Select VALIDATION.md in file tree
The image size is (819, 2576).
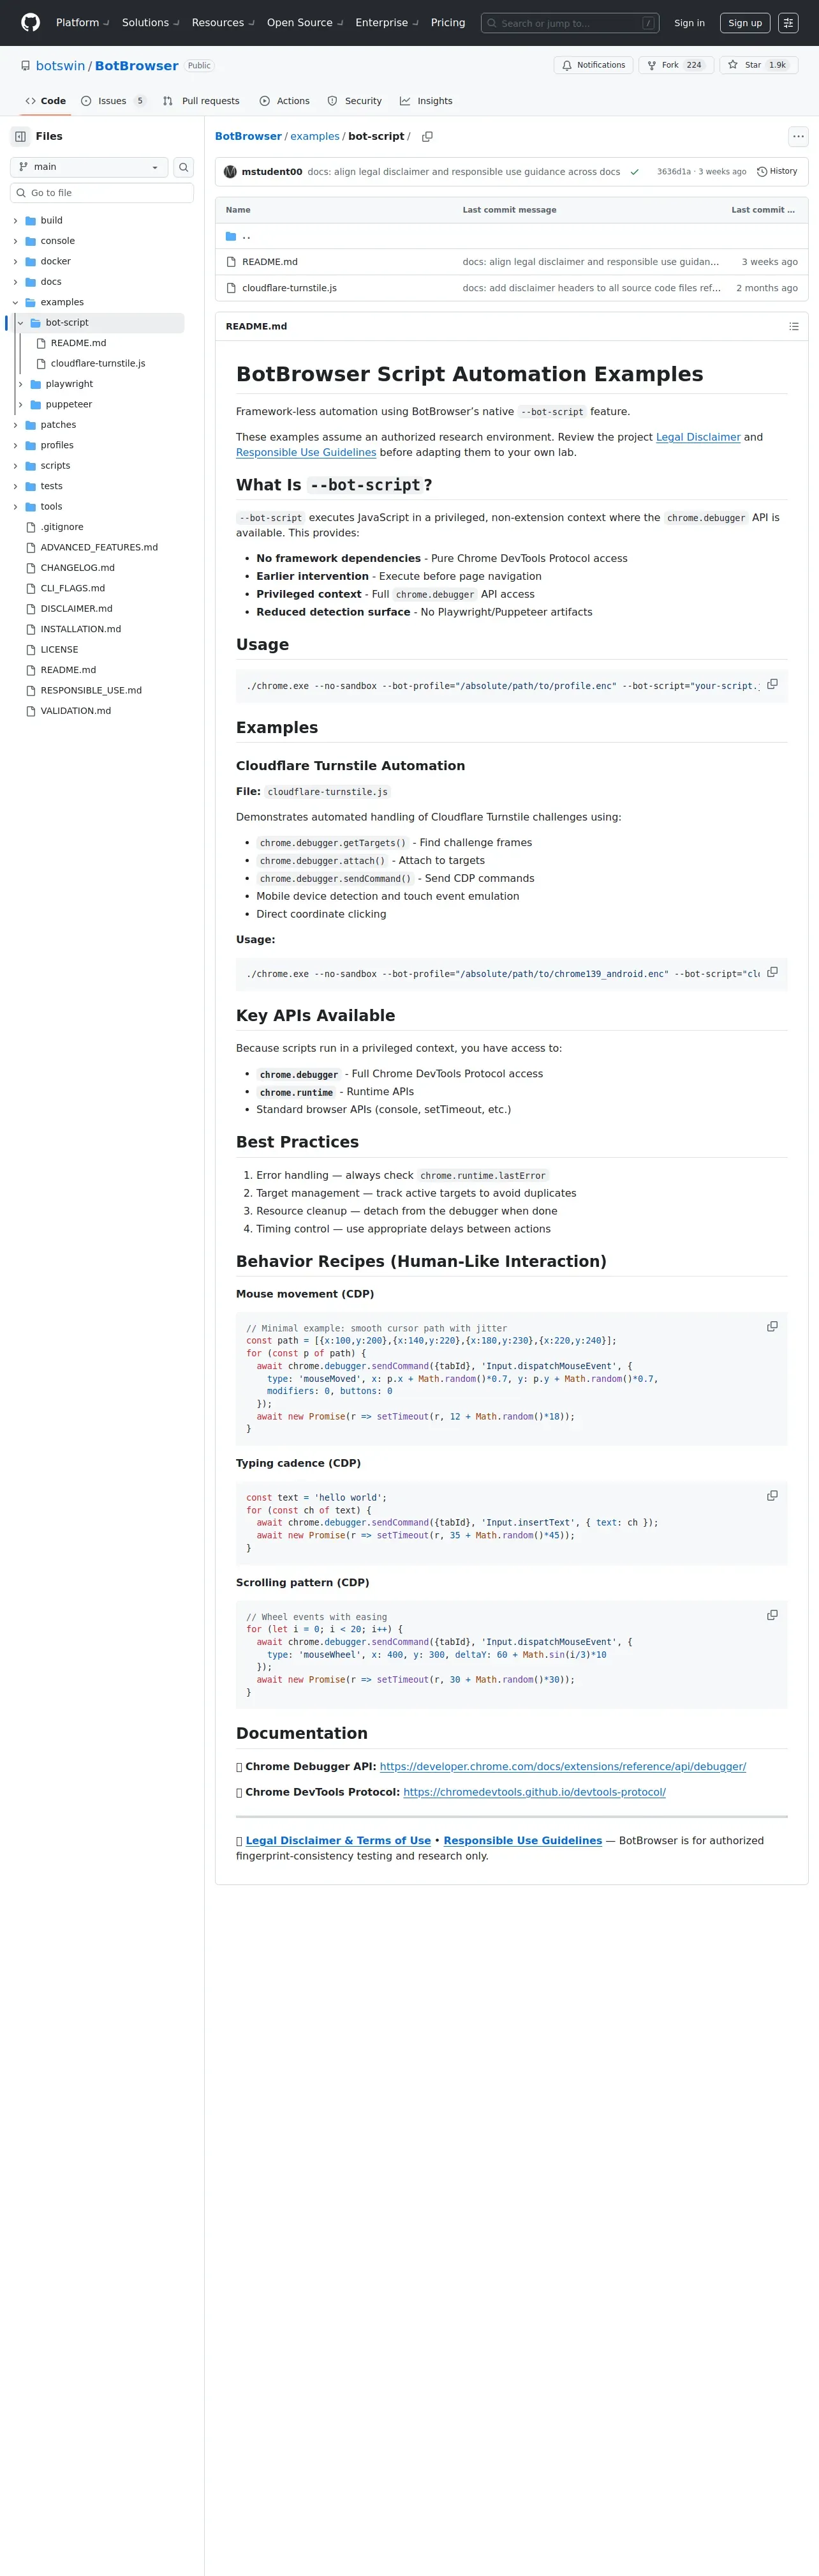coord(75,711)
